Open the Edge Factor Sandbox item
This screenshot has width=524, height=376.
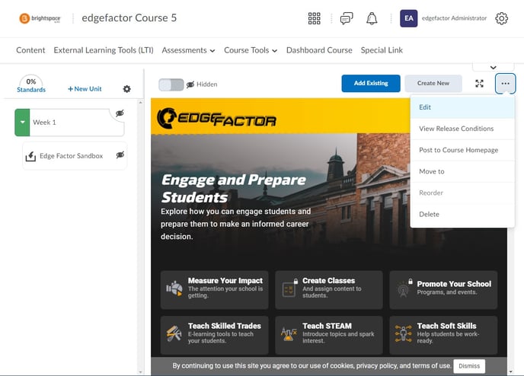tap(75, 156)
